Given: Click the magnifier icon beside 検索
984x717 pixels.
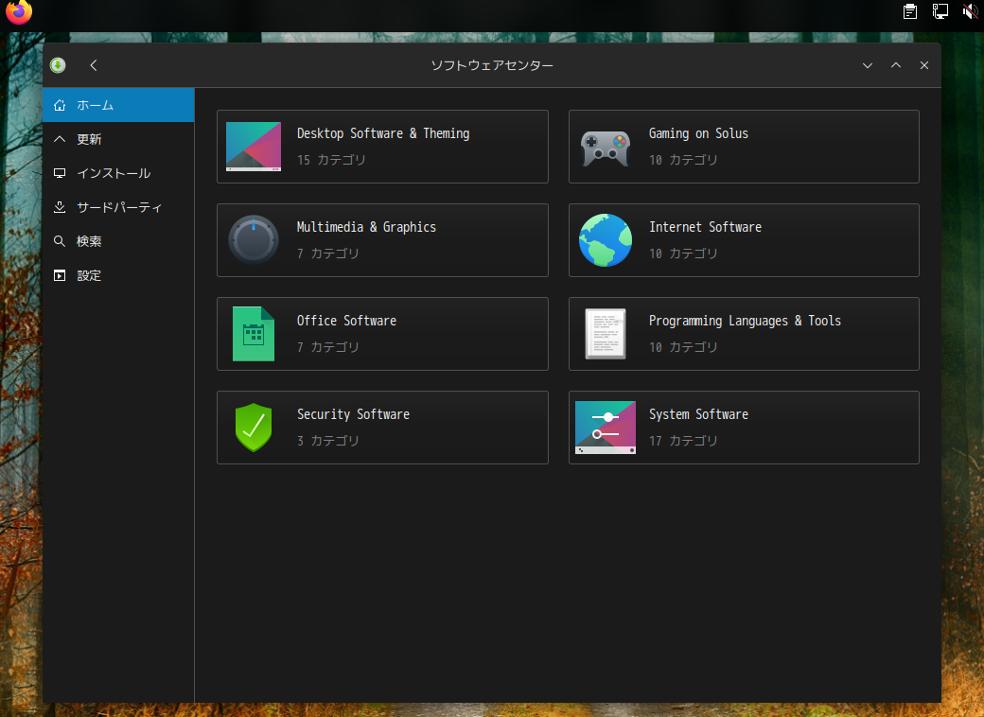Looking at the screenshot, I should click(x=60, y=241).
